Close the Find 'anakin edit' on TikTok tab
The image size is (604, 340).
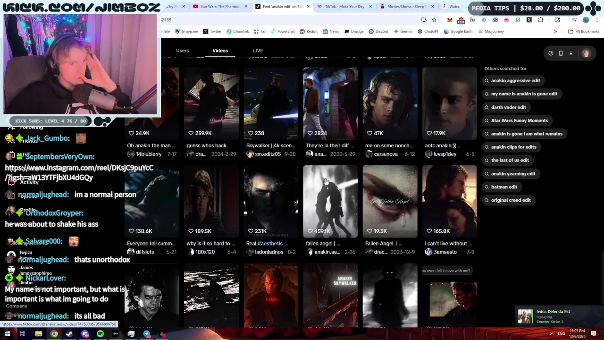(x=308, y=7)
